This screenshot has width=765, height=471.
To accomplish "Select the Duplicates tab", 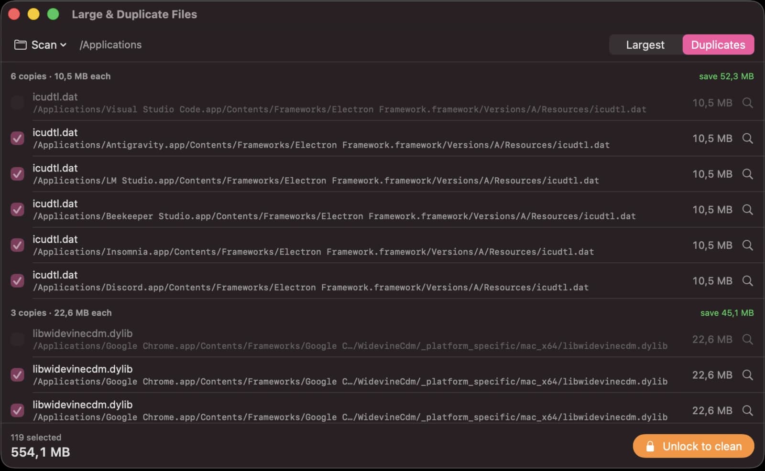I will click(x=718, y=45).
